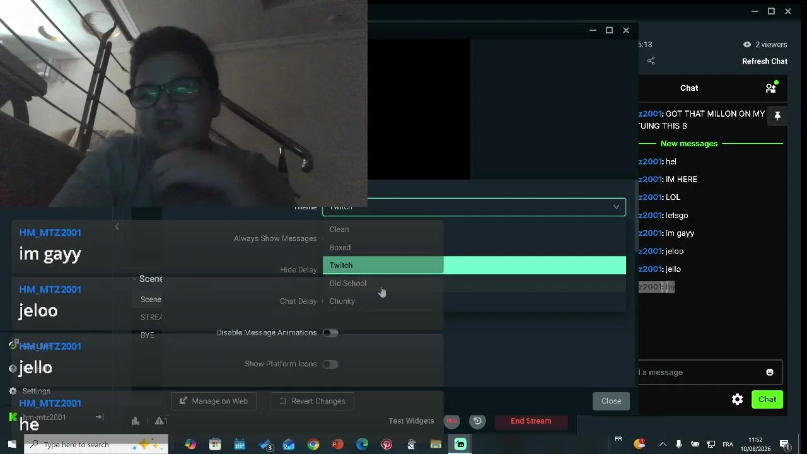The width and height of the screenshot is (807, 454).
Task: Open Pinterest from the taskbar
Action: point(386,445)
